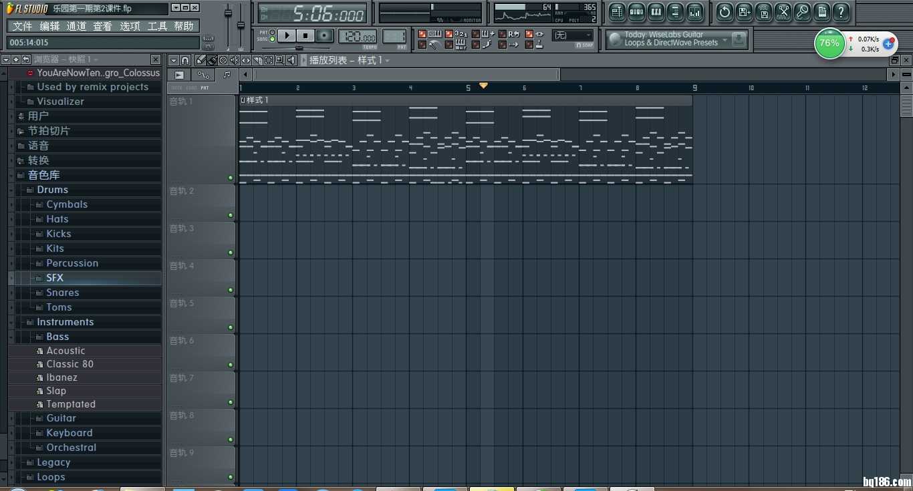The height and width of the screenshot is (491, 913).
Task: Open the 文件 menu
Action: (22, 26)
